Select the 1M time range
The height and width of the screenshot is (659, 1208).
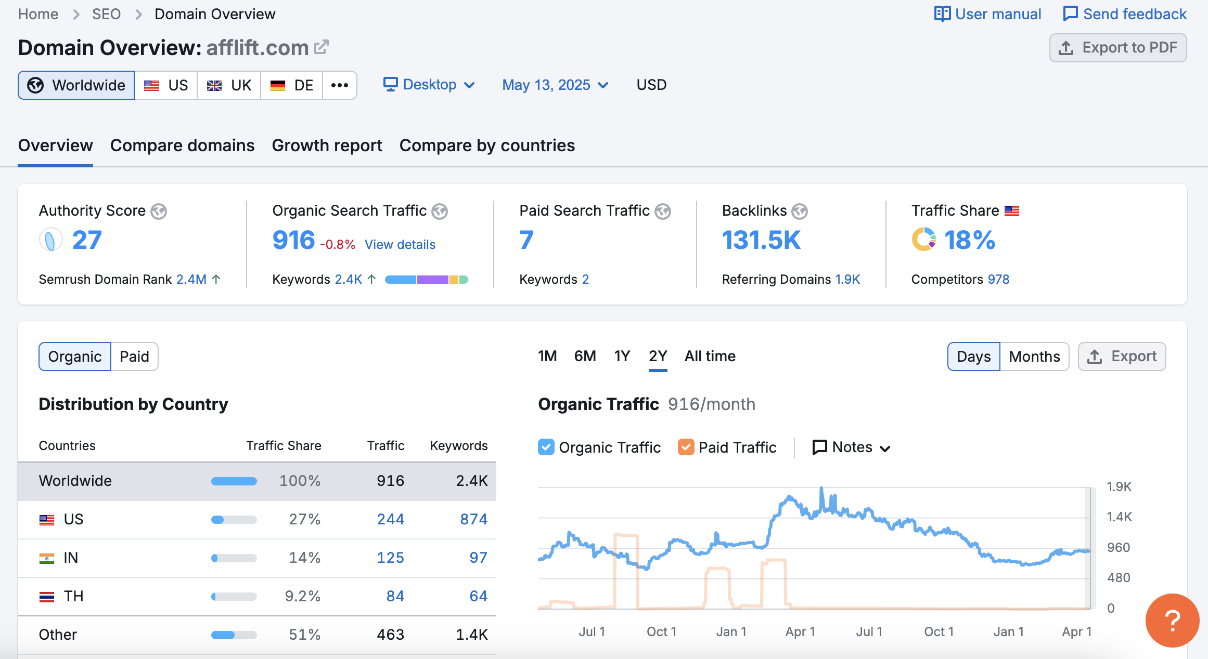point(547,356)
